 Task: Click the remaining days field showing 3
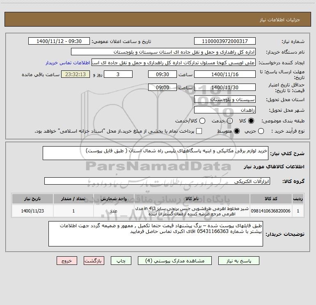pos(118,74)
